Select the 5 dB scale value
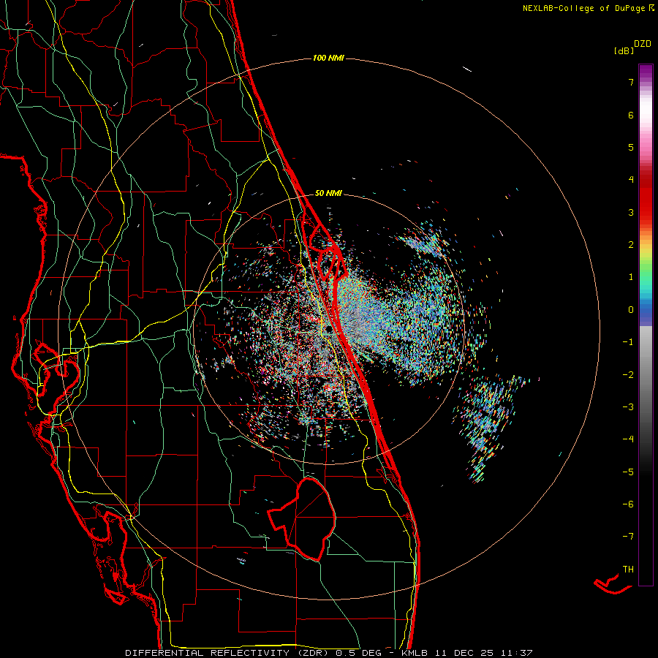 (631, 147)
